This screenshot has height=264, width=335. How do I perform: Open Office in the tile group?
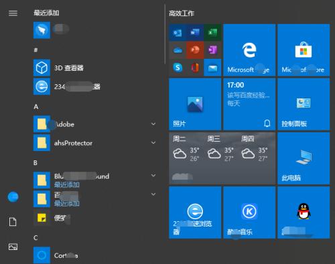click(x=195, y=68)
